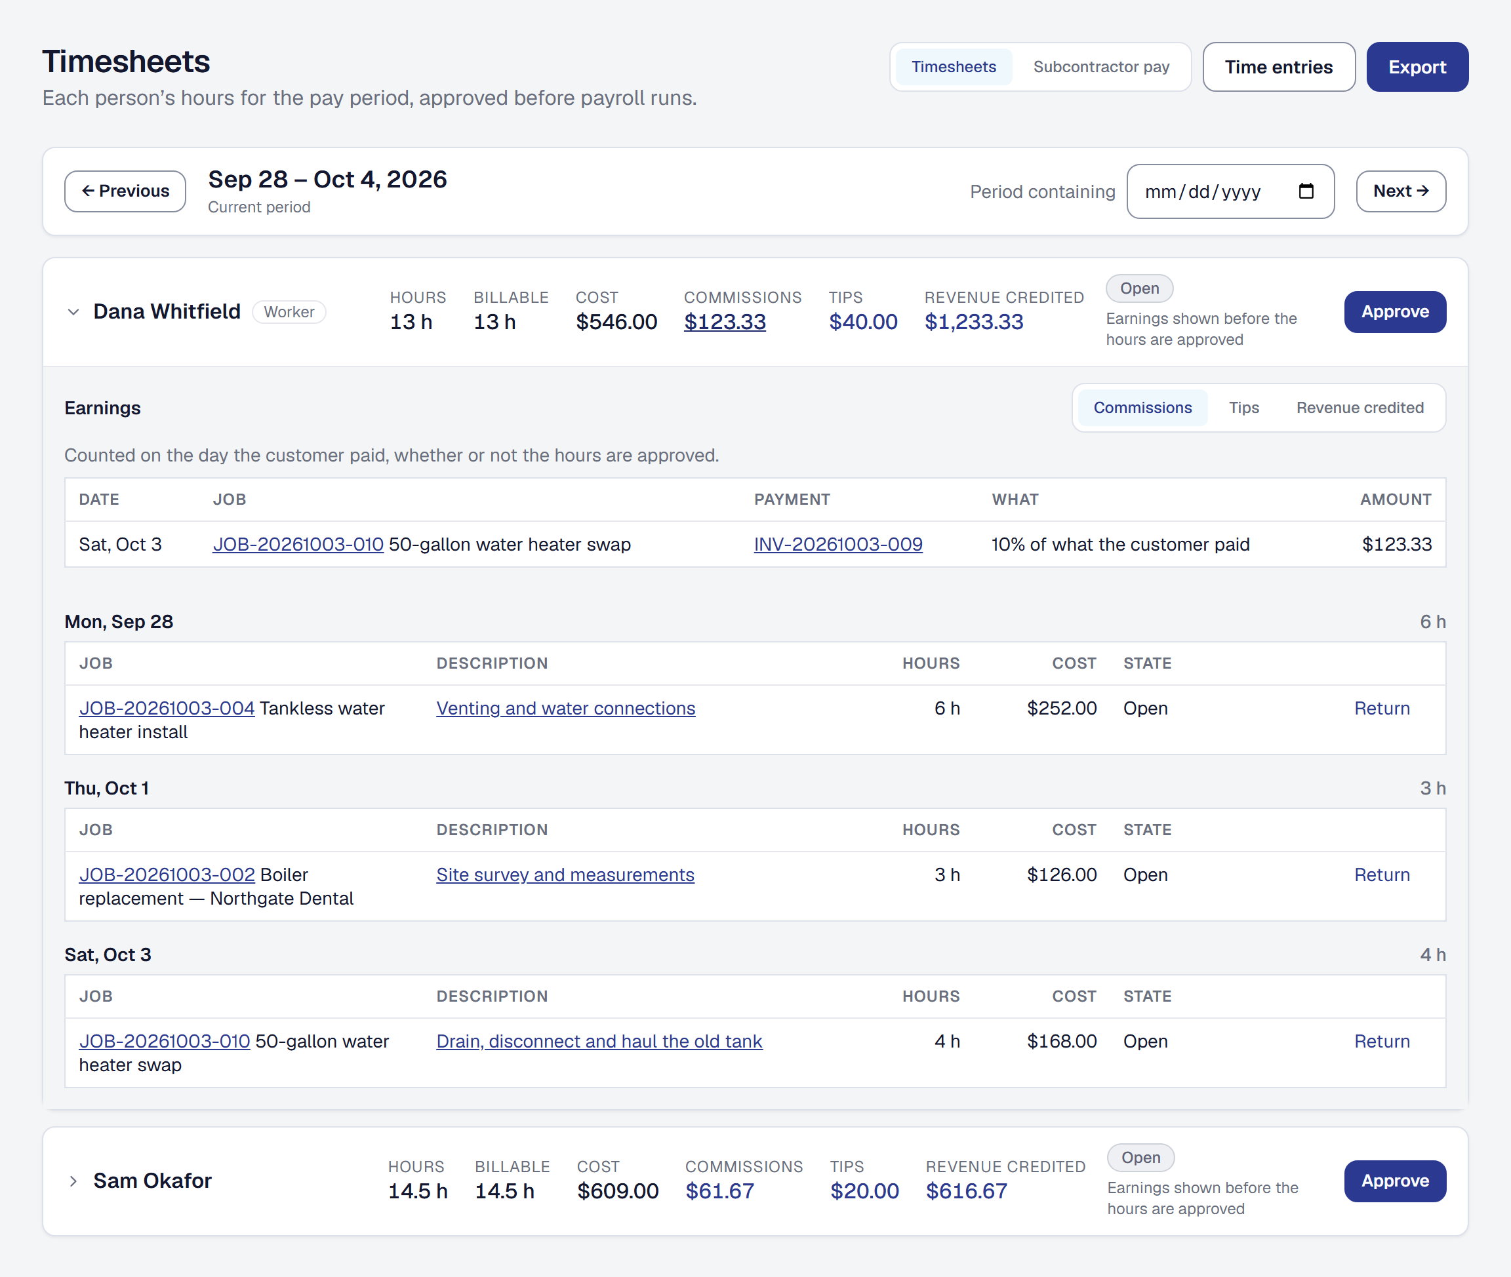Select the Revenue credited earnings tab
Image resolution: width=1511 pixels, height=1277 pixels.
[1360, 408]
